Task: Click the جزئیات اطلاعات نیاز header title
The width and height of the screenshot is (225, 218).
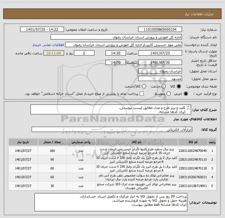Action: click(199, 14)
